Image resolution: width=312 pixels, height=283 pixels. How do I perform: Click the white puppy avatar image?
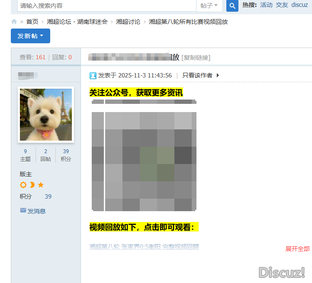(46, 115)
